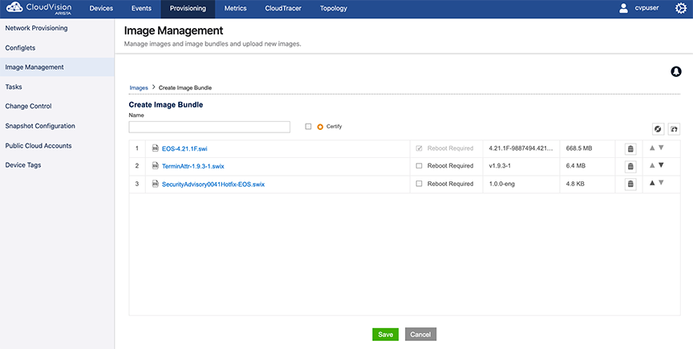Open the Devices tab
Viewport: 693px width, 349px height.
pos(101,8)
